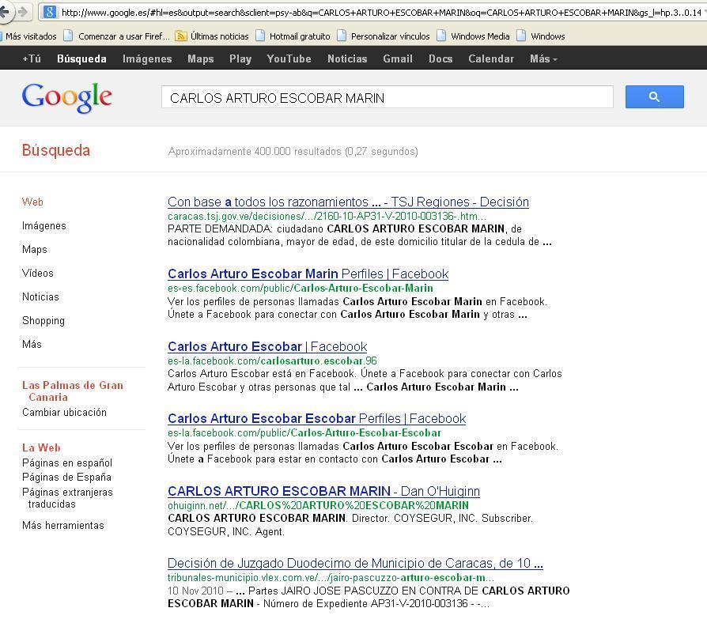Select Imágenes in the black bar
Viewport: 707px width, 623px height.
(x=147, y=59)
